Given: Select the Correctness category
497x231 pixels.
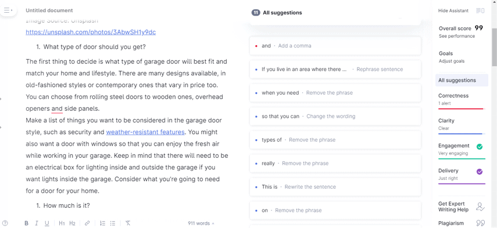Looking at the screenshot, I should [x=462, y=100].
